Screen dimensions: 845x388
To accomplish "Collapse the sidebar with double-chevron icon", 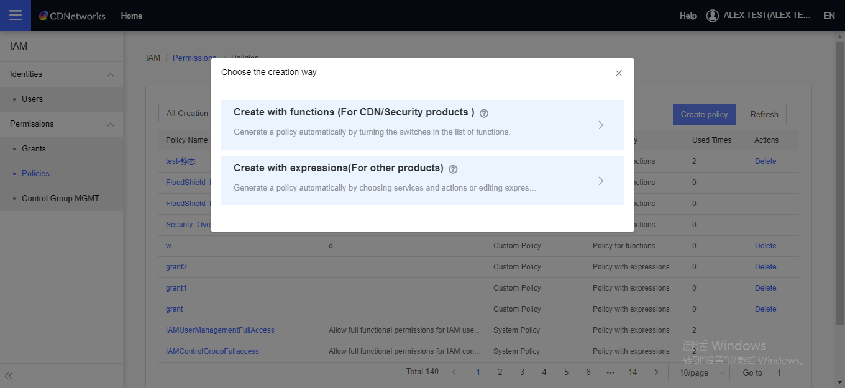I will (9, 376).
